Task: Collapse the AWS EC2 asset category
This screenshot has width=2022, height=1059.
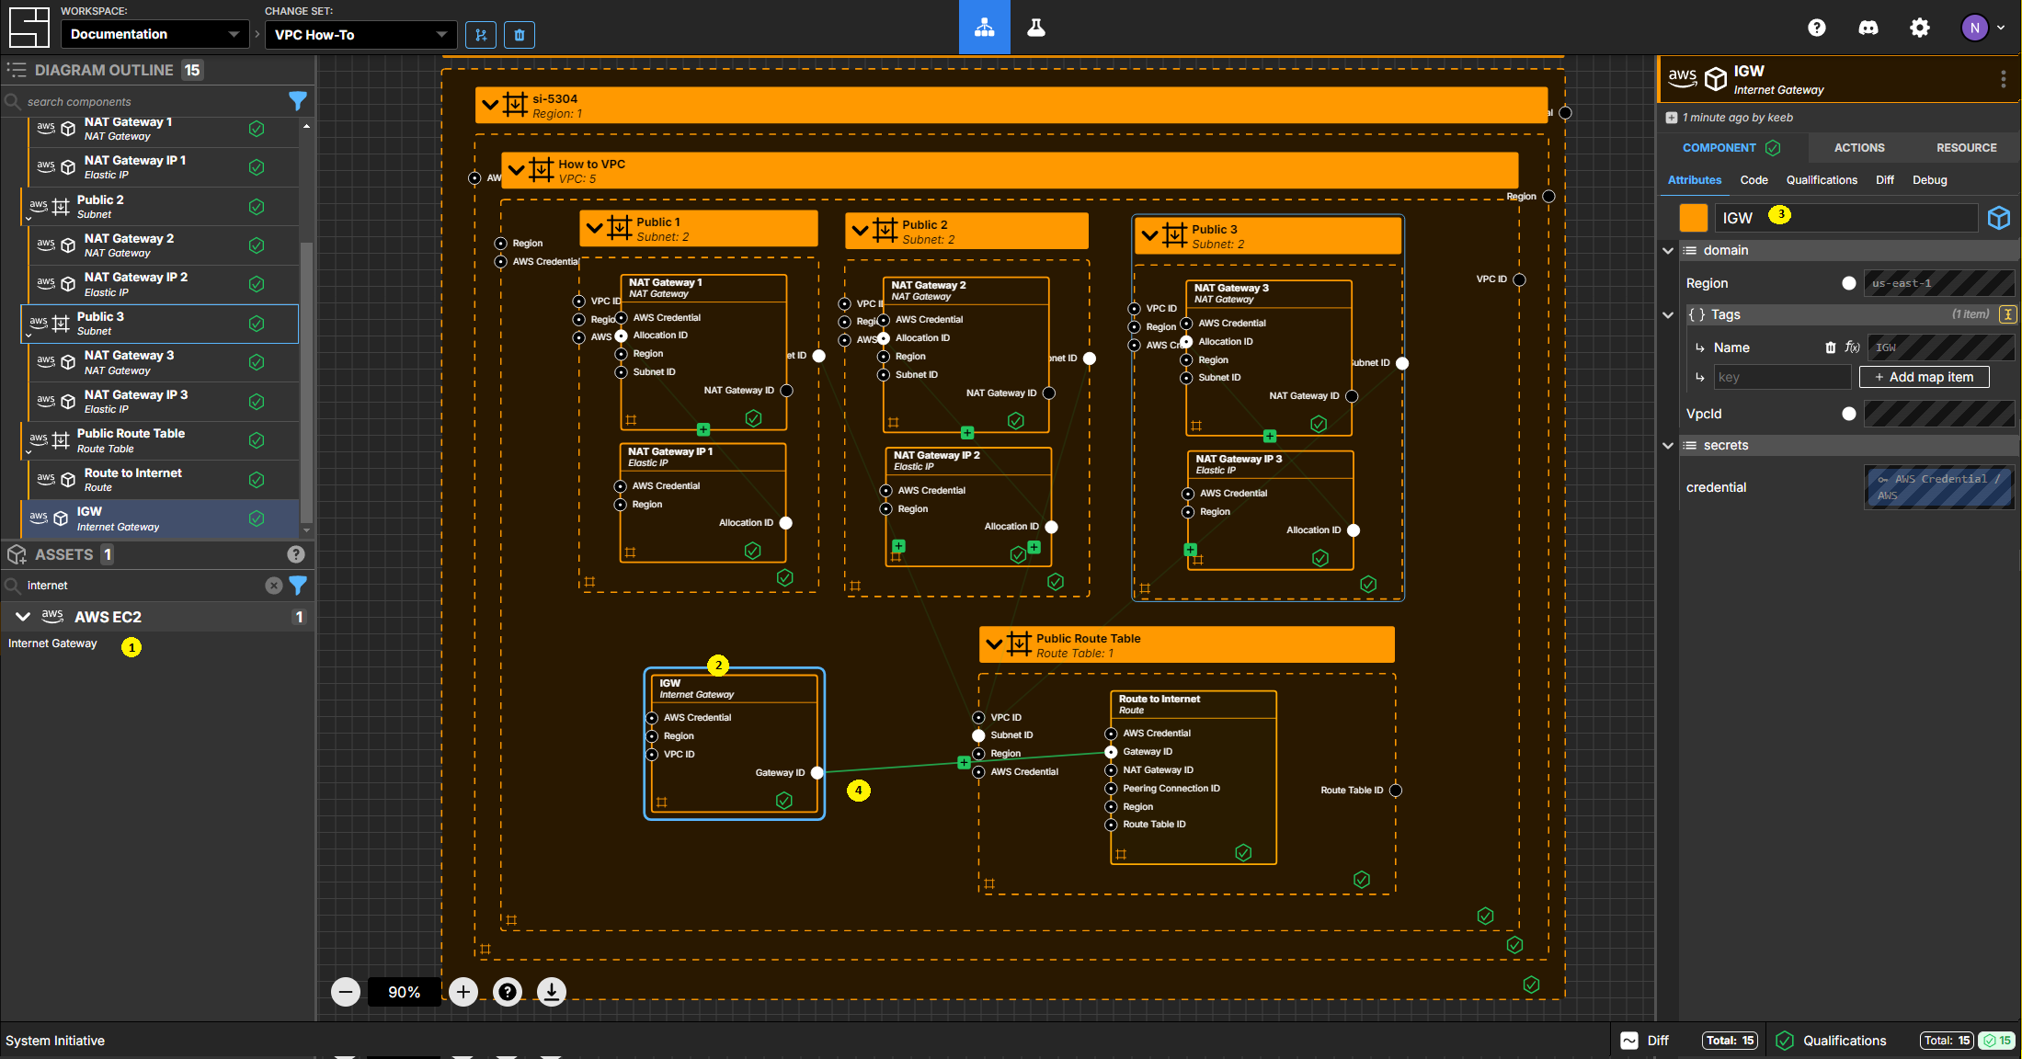Action: tap(23, 617)
